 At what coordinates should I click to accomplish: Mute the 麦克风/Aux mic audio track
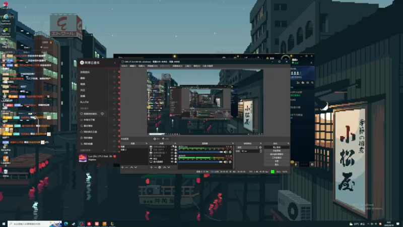pyautogui.click(x=226, y=152)
